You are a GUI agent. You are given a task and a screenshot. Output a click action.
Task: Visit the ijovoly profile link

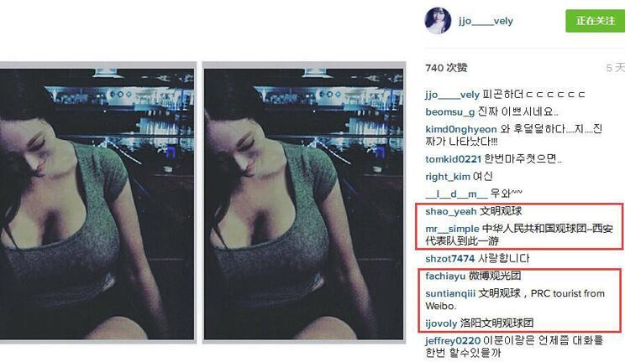441,323
